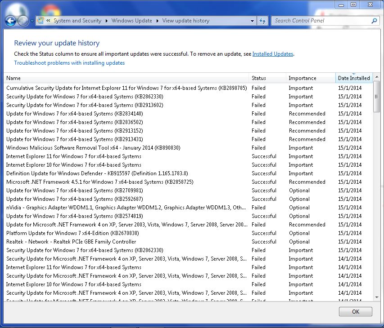Click the Back navigation arrow

pos(10,21)
